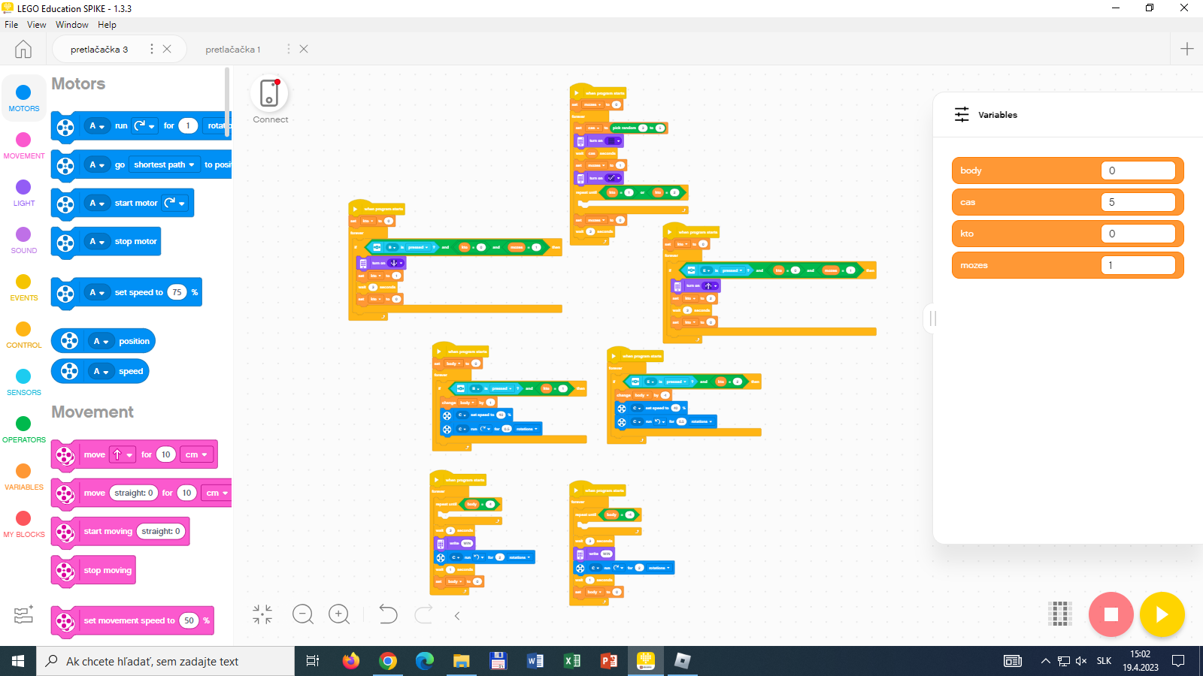The width and height of the screenshot is (1203, 676).
Task: Click the Home icon
Action: coord(23,49)
